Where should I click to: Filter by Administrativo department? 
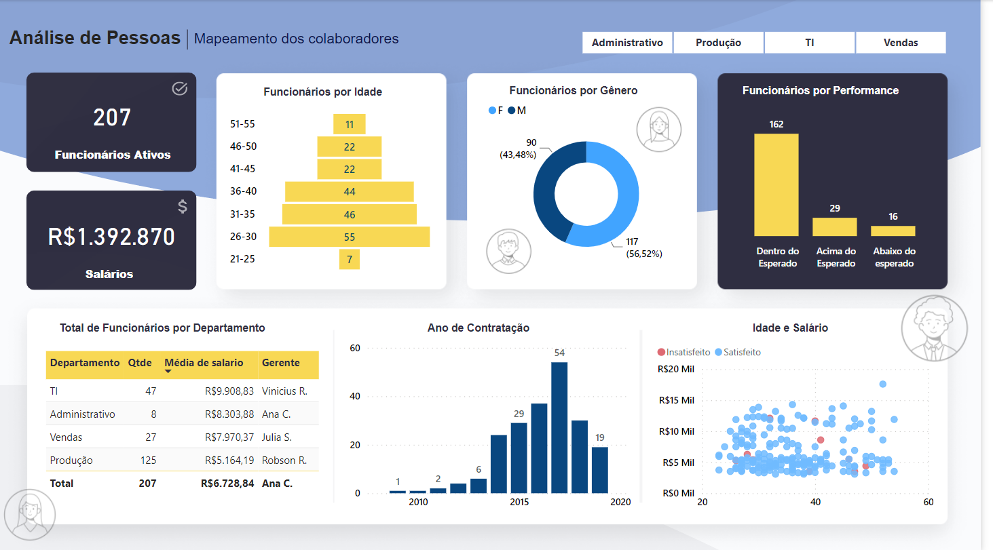click(627, 43)
